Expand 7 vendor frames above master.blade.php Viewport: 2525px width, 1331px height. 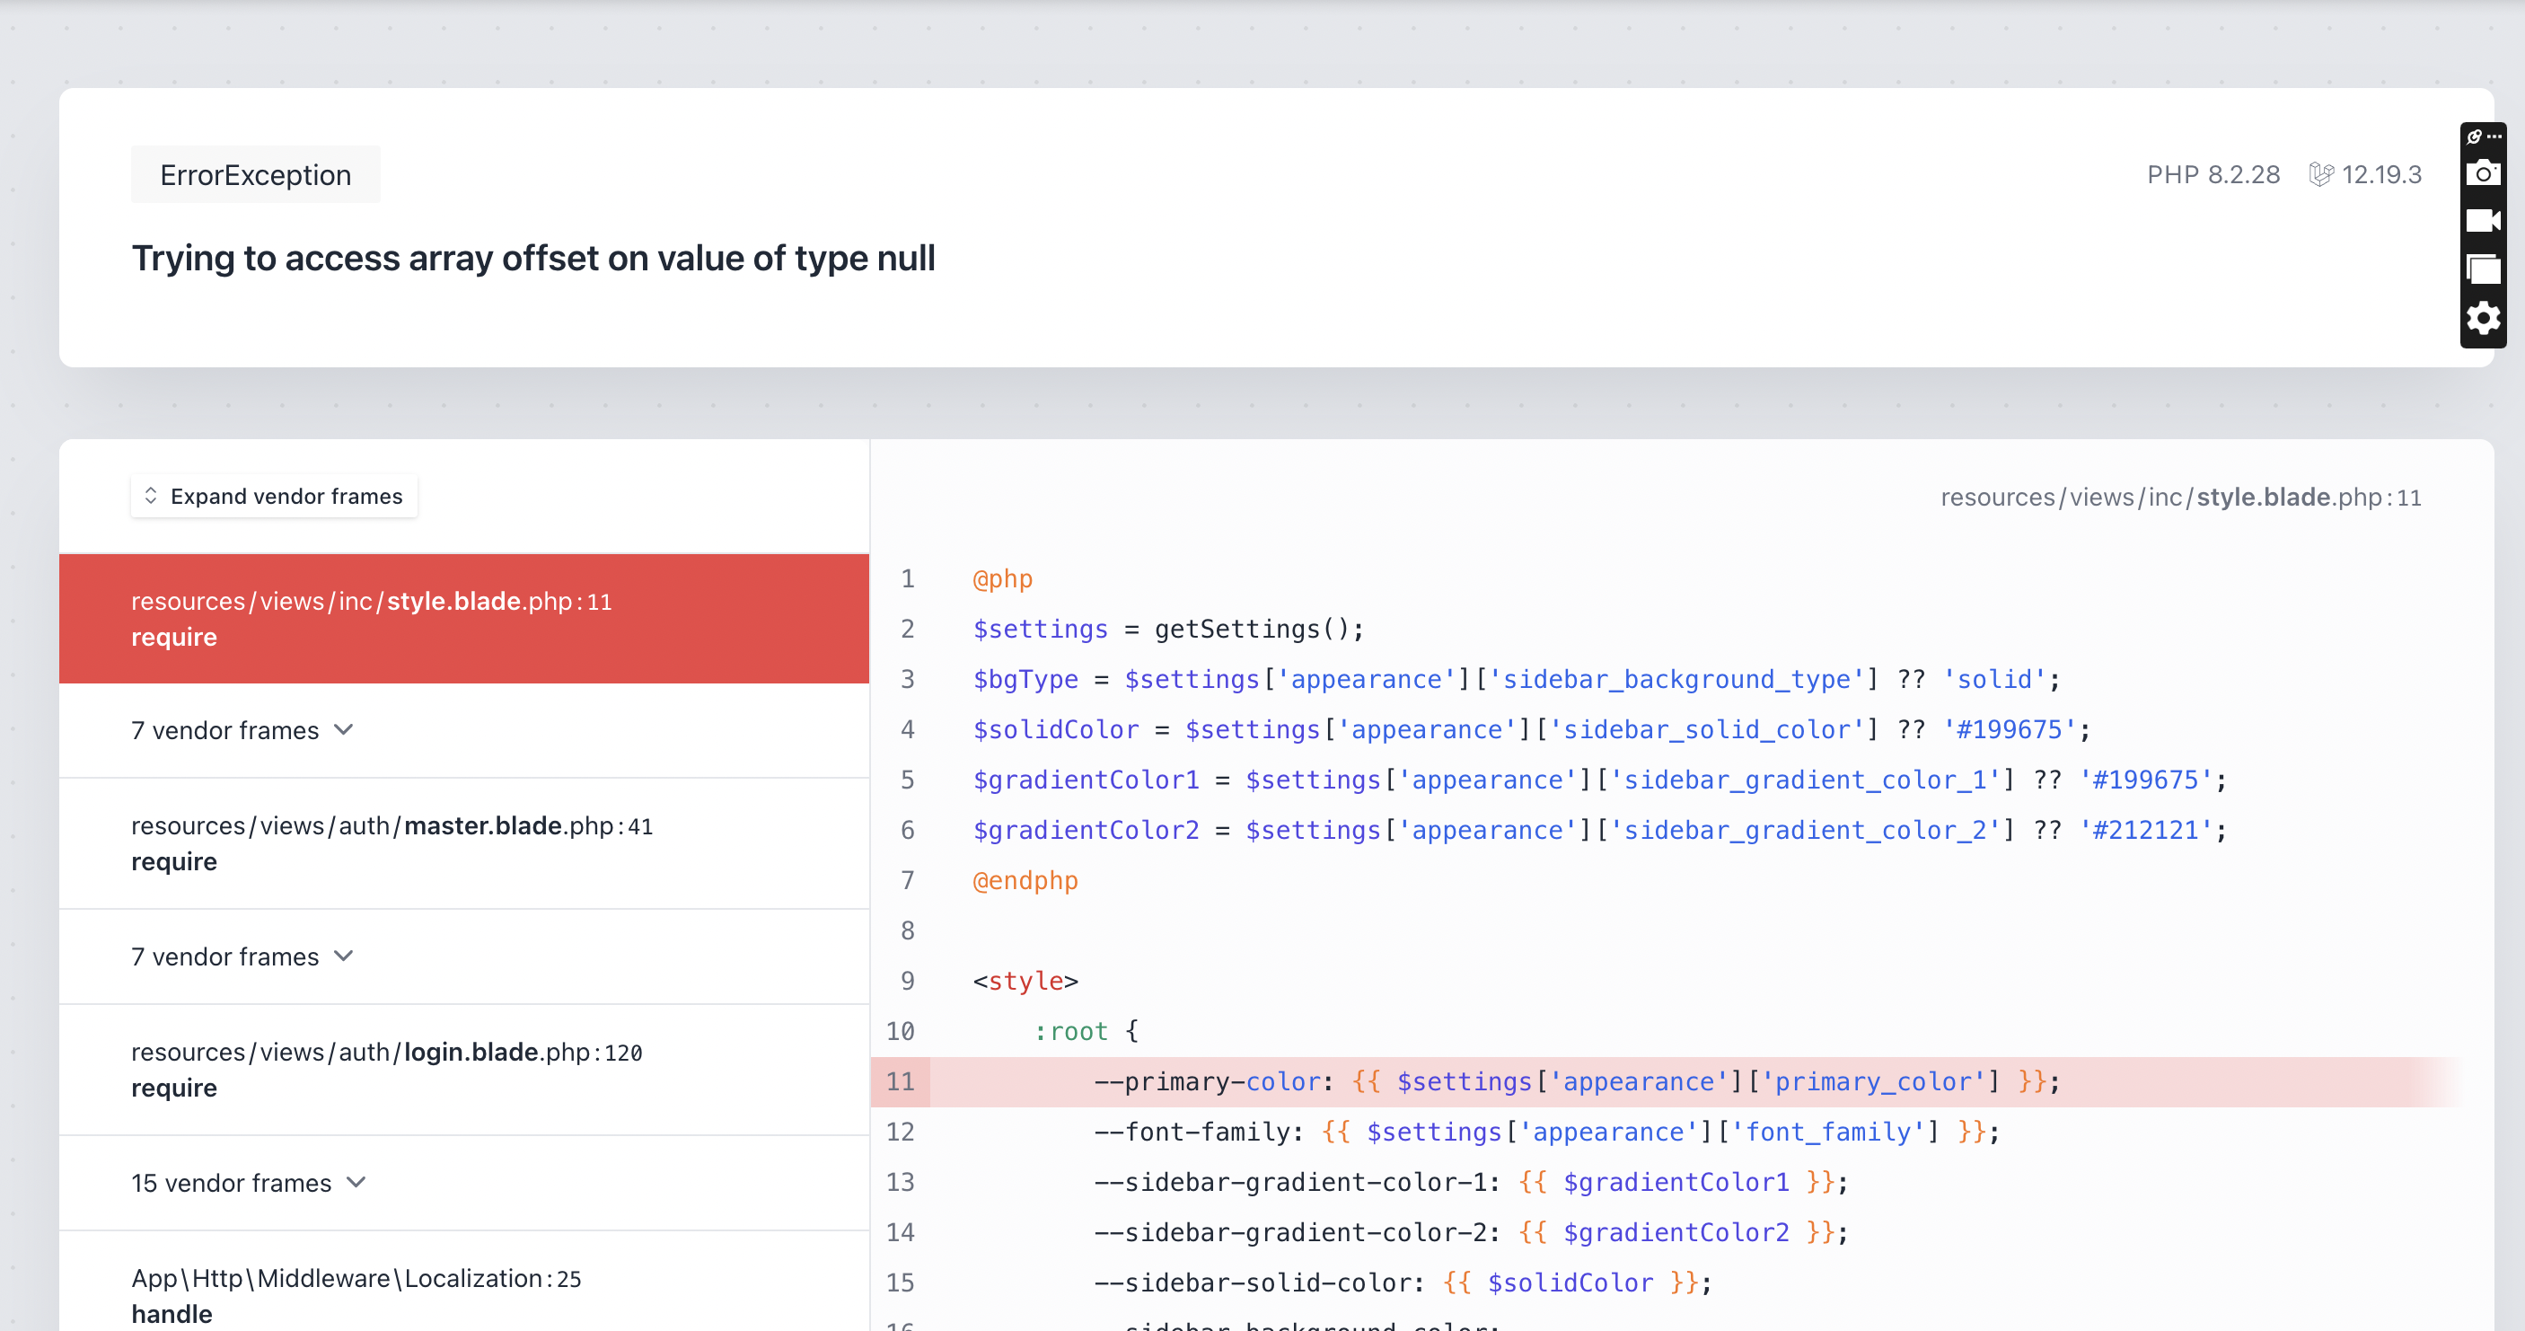tap(242, 730)
